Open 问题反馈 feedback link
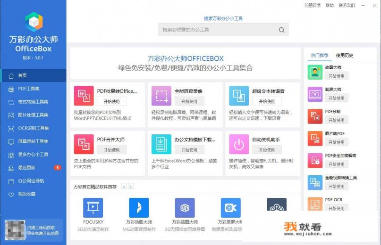The width and height of the screenshot is (381, 245). coord(313,5)
